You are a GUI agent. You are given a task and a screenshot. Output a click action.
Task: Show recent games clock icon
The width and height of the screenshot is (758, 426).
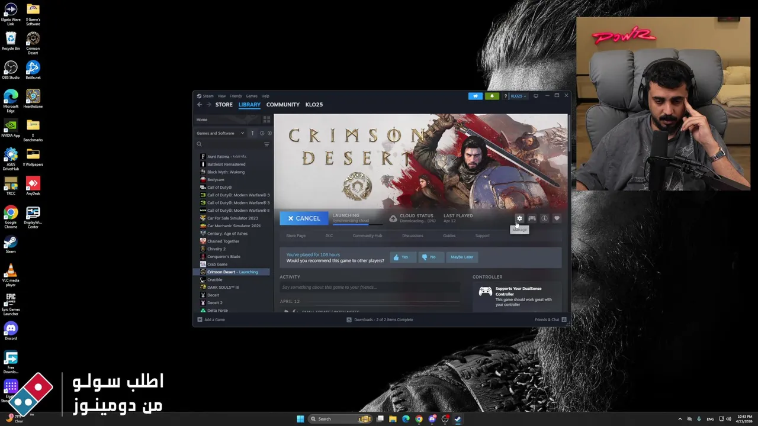coord(262,133)
